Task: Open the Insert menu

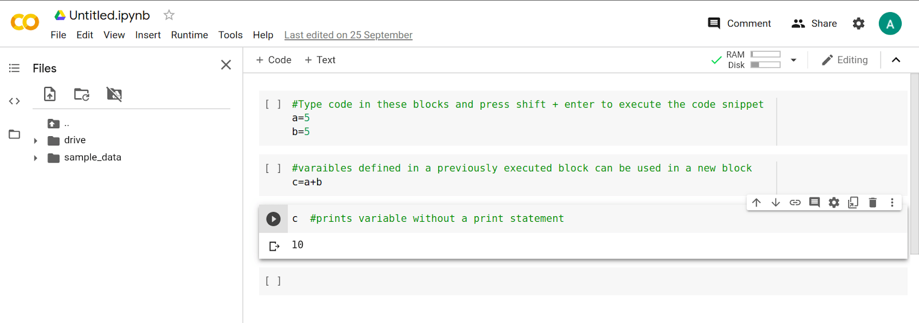Action: (148, 35)
